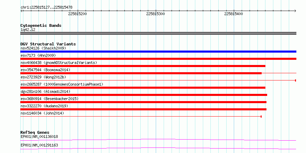306x153 pixels.
Task: Open the dgv281n106 (Alsmadi2014) variant label
Action: coord(45,91)
